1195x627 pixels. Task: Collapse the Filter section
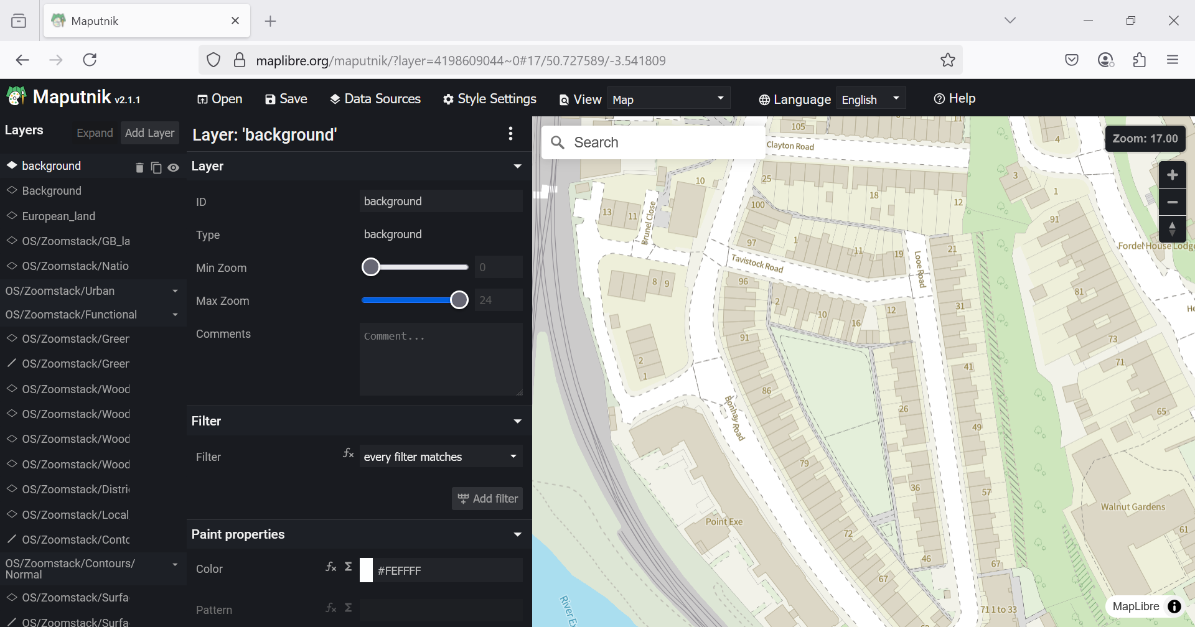517,421
